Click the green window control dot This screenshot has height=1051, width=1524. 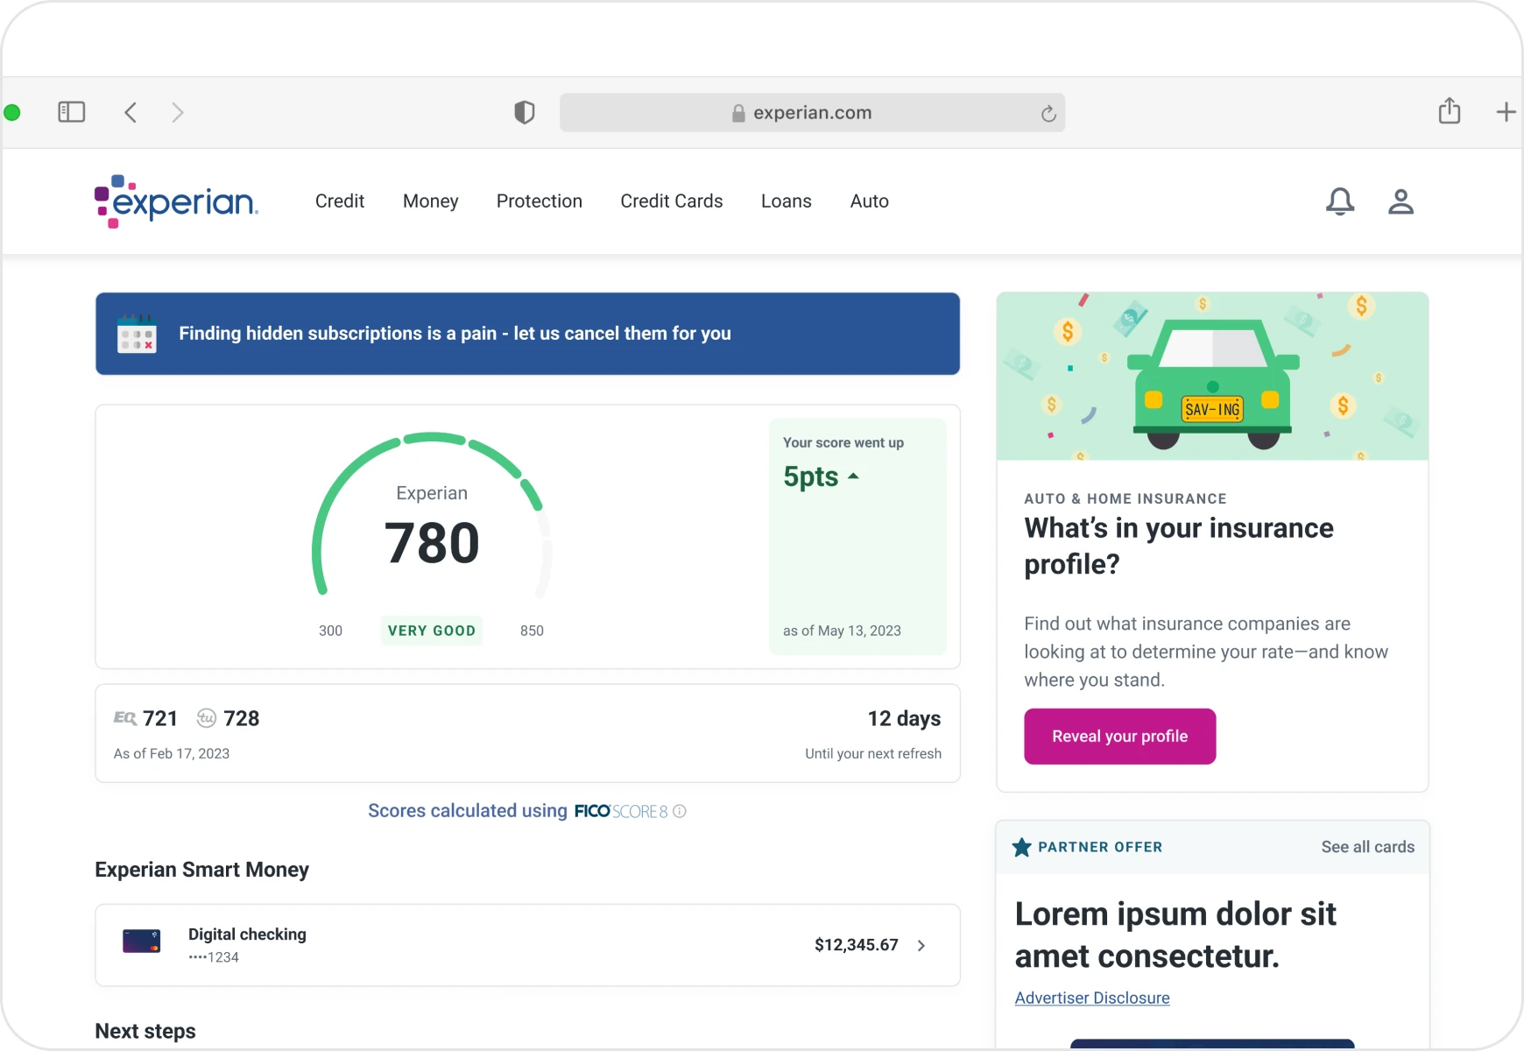tap(12, 112)
